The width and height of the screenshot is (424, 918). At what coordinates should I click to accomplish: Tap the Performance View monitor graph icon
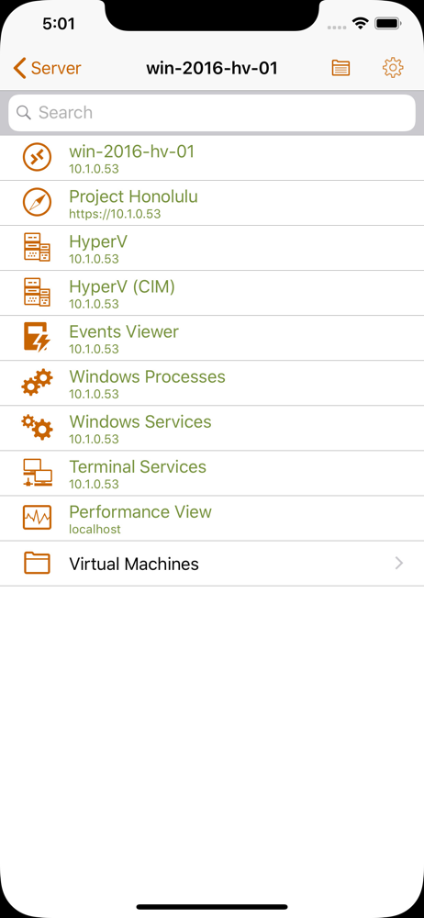37,518
